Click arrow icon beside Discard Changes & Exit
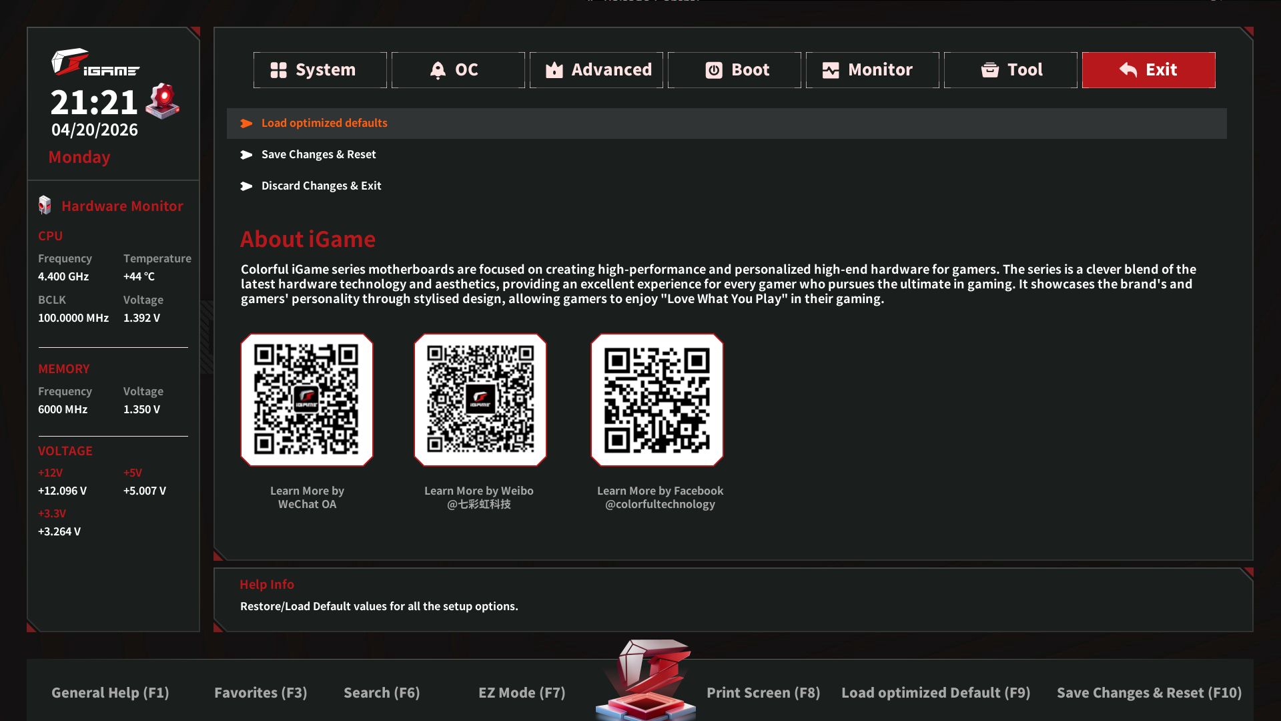1281x721 pixels. (246, 186)
